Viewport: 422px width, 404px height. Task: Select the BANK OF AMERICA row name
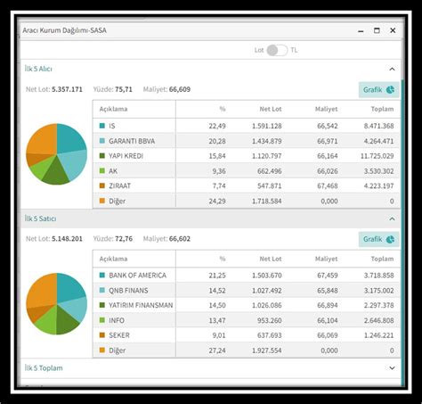click(x=137, y=276)
